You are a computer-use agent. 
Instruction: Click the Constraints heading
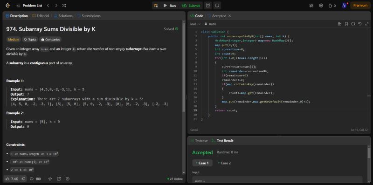pyautogui.click(x=16, y=144)
